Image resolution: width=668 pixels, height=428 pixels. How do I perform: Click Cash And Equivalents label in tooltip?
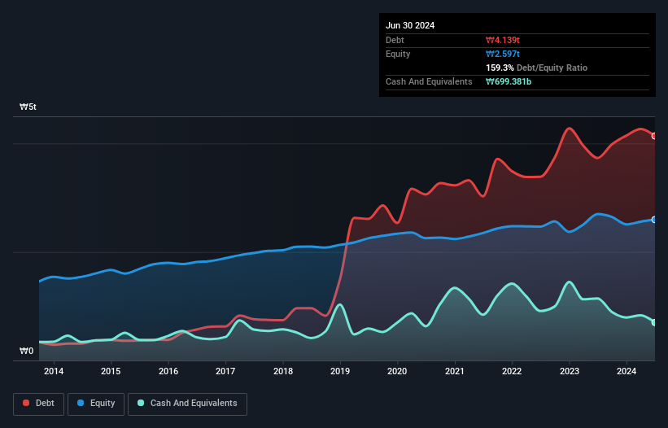[429, 81]
